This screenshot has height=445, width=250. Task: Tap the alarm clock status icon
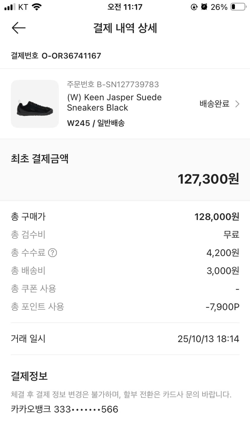204,7
